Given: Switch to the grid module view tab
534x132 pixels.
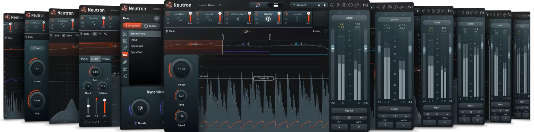Looking at the screenshot, I should pos(276,5).
